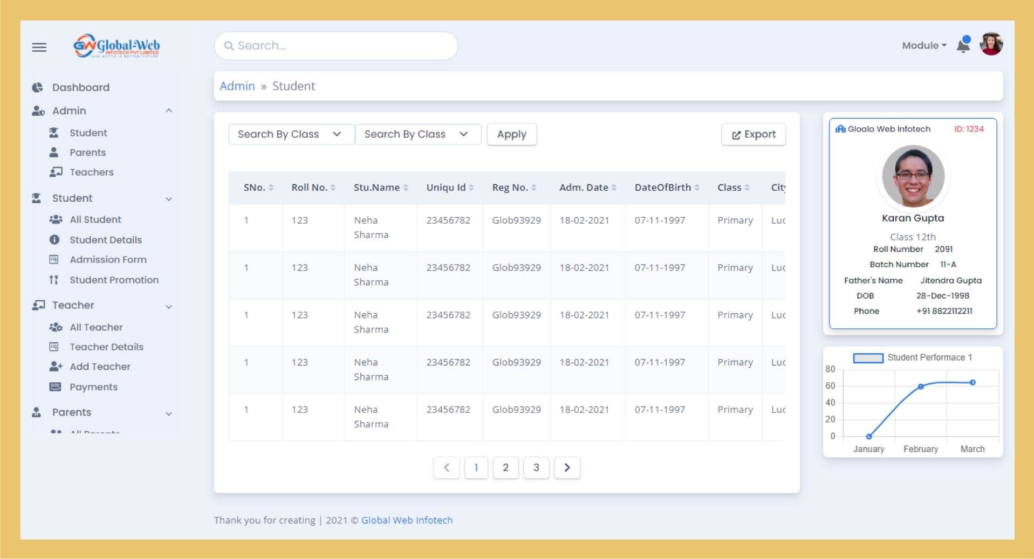This screenshot has height=559, width=1034.
Task: Open Student Details page
Action: 106,240
